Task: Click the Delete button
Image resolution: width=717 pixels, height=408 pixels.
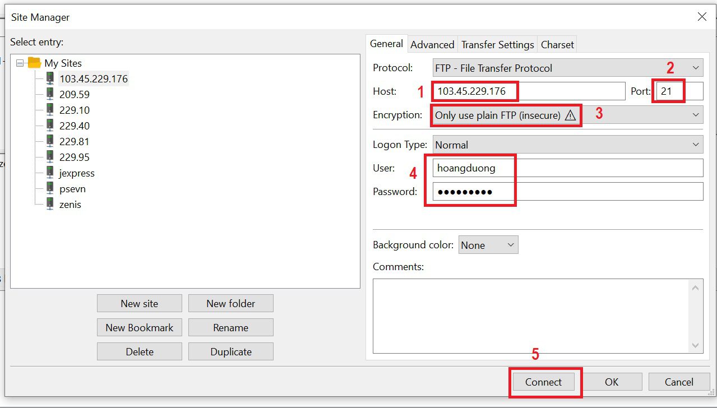Action: point(140,351)
